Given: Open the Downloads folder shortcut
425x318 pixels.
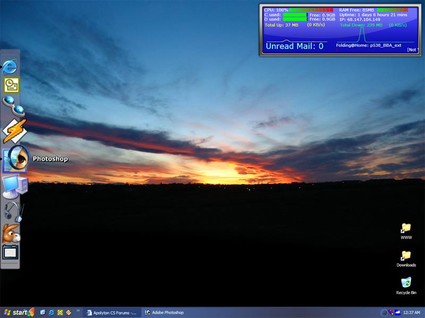Looking at the screenshot, I should (406, 258).
